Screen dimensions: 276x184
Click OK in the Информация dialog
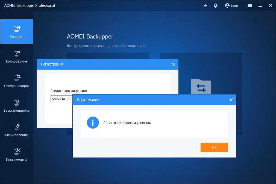click(x=214, y=147)
